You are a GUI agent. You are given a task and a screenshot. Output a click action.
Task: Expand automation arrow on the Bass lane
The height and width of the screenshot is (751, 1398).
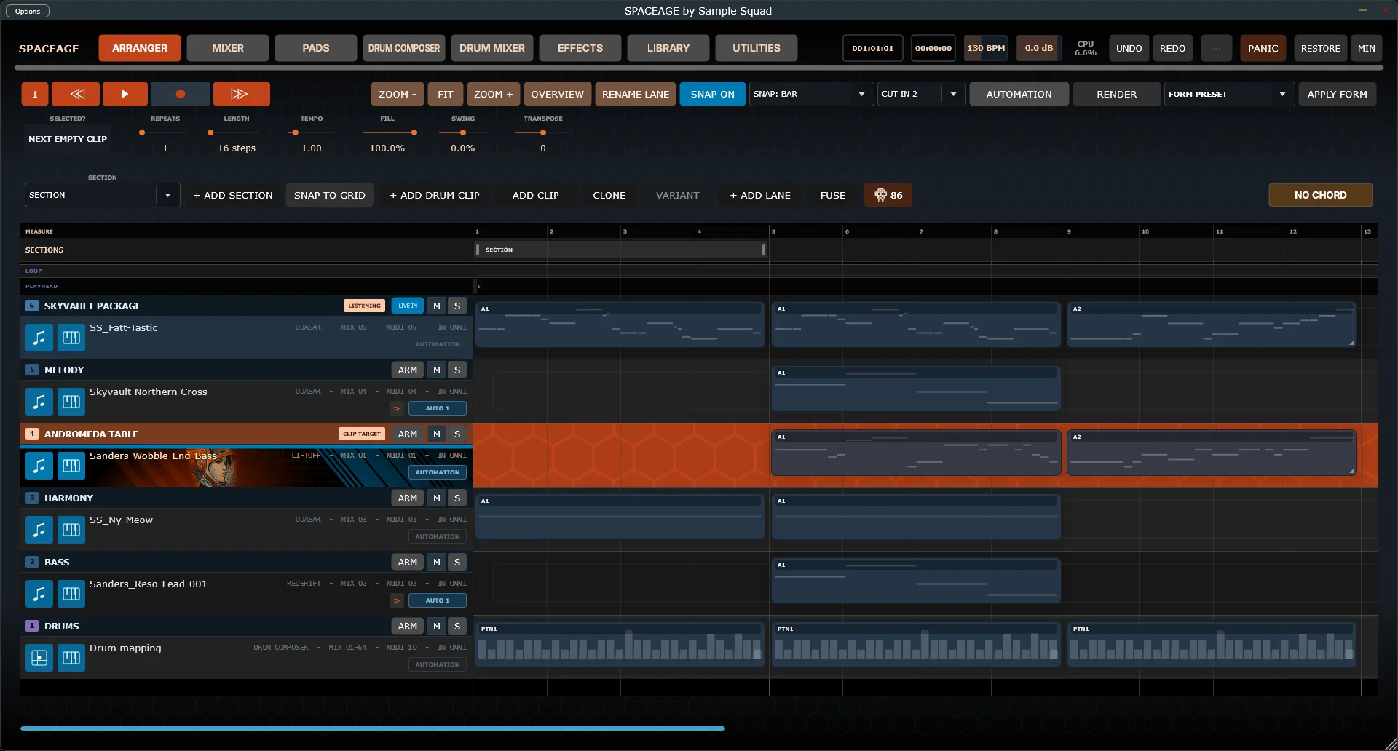[397, 600]
